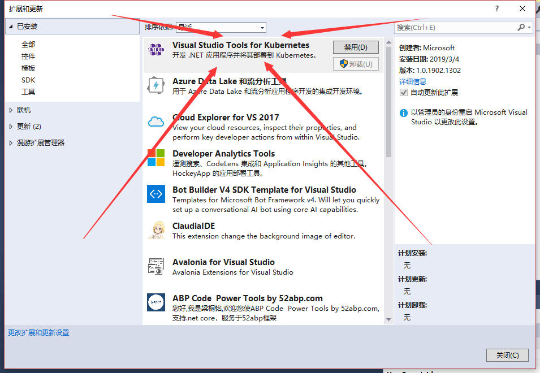Click the extension list scrollbar thumb
540x373 pixels.
pos(389,102)
